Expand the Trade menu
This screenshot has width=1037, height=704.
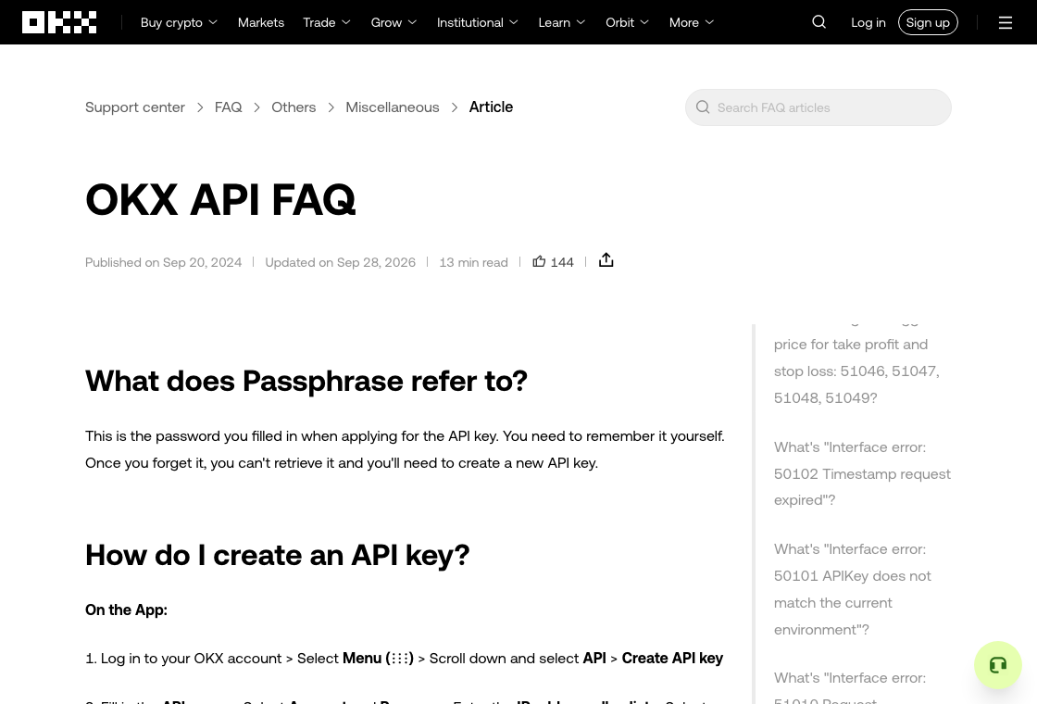(327, 22)
